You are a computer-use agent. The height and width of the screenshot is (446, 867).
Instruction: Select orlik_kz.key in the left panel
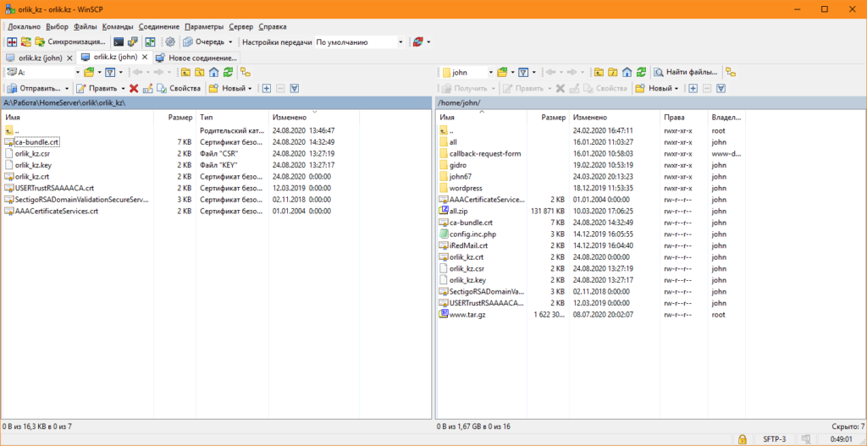(x=33, y=165)
